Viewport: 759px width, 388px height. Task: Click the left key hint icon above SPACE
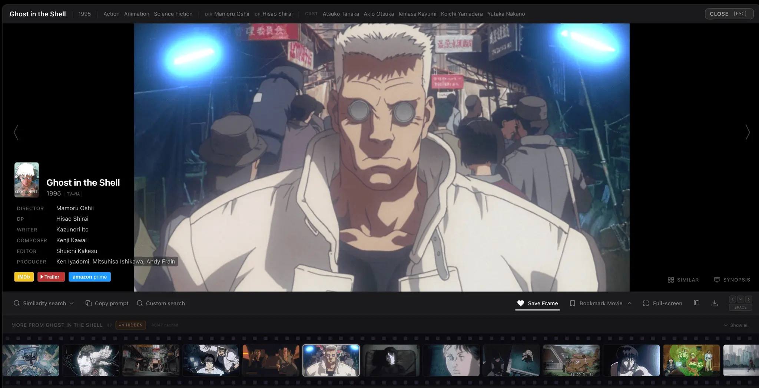point(733,299)
